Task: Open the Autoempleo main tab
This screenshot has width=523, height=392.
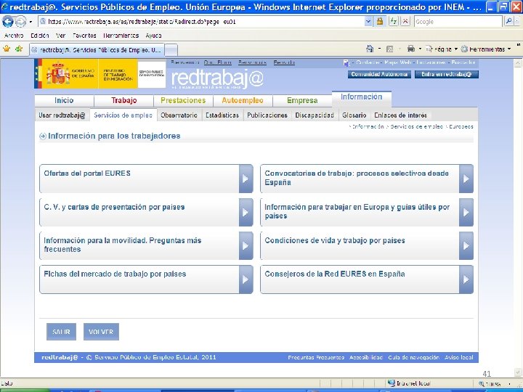Action: tap(243, 100)
